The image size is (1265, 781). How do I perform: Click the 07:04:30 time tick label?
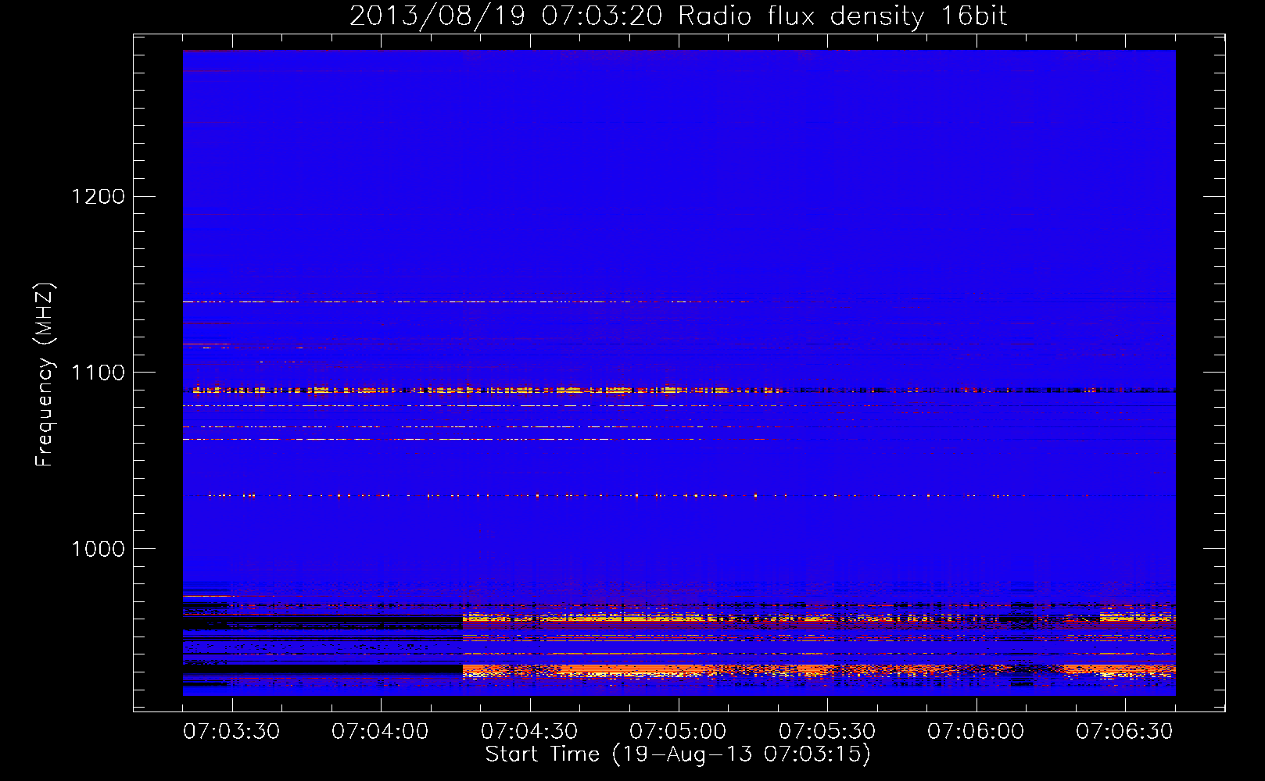pyautogui.click(x=529, y=732)
